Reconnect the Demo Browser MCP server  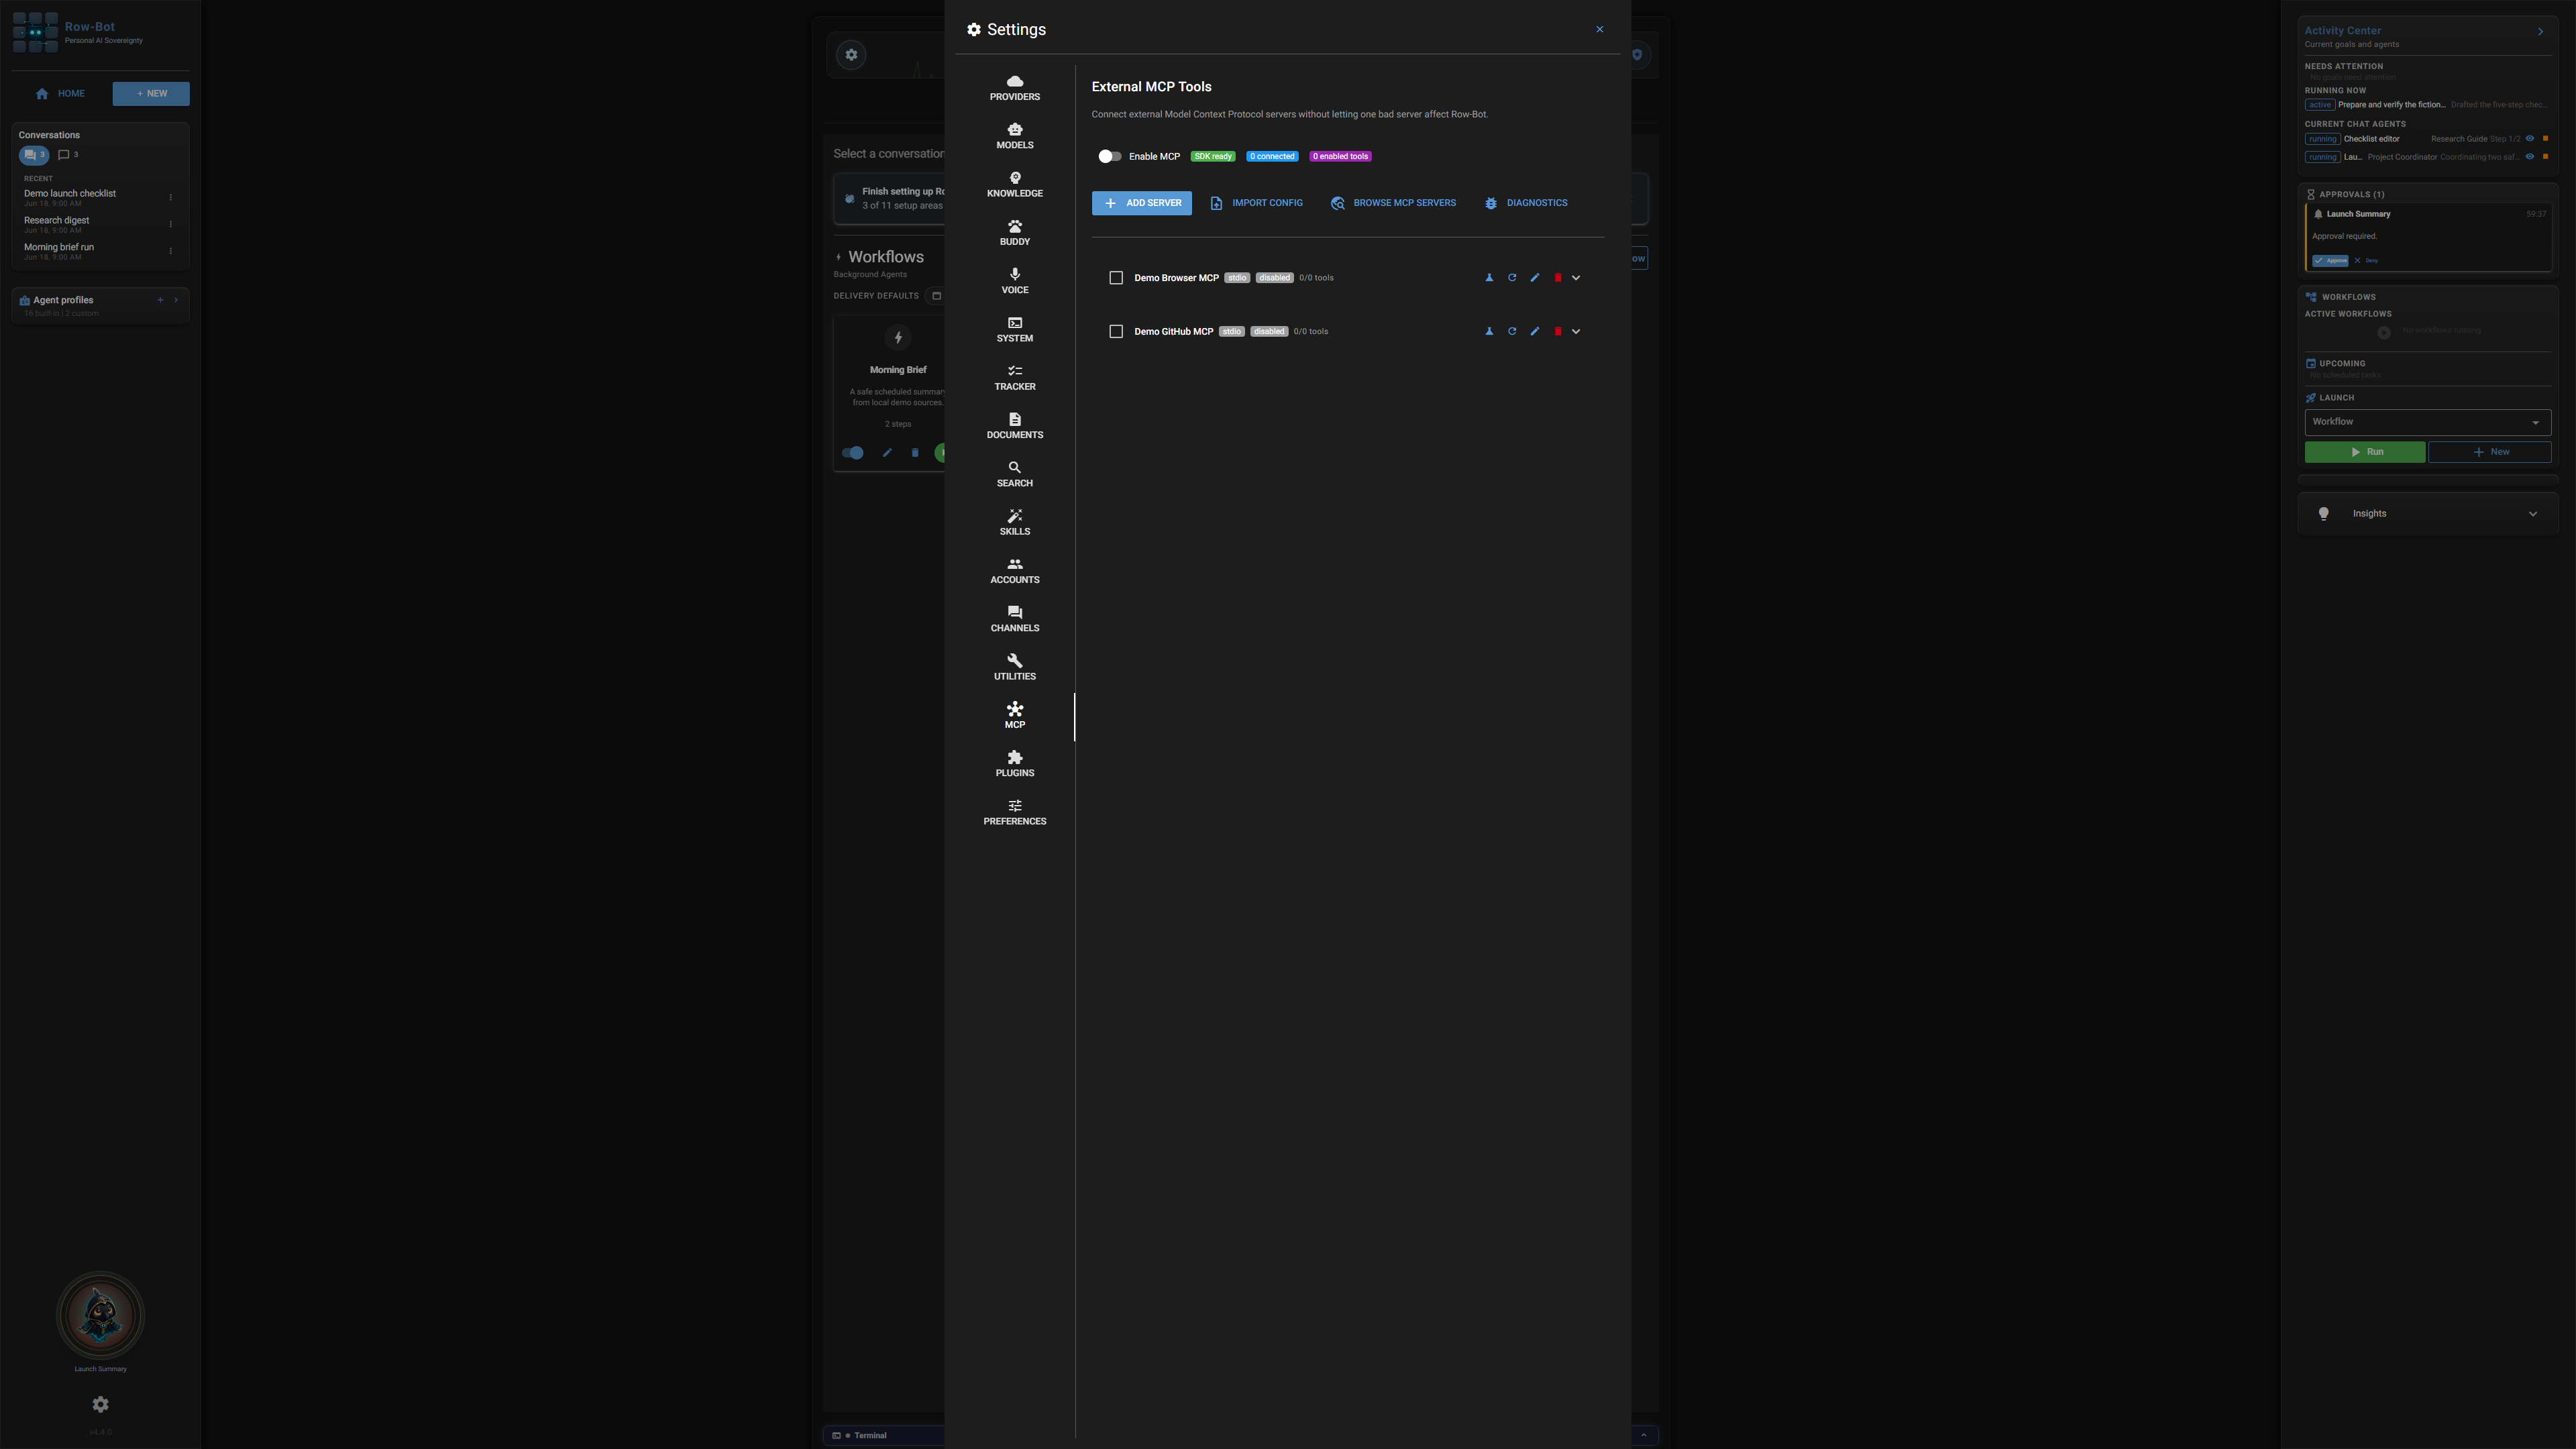coord(1512,278)
